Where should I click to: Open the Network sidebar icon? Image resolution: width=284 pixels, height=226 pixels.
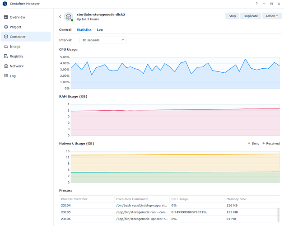coord(6,66)
